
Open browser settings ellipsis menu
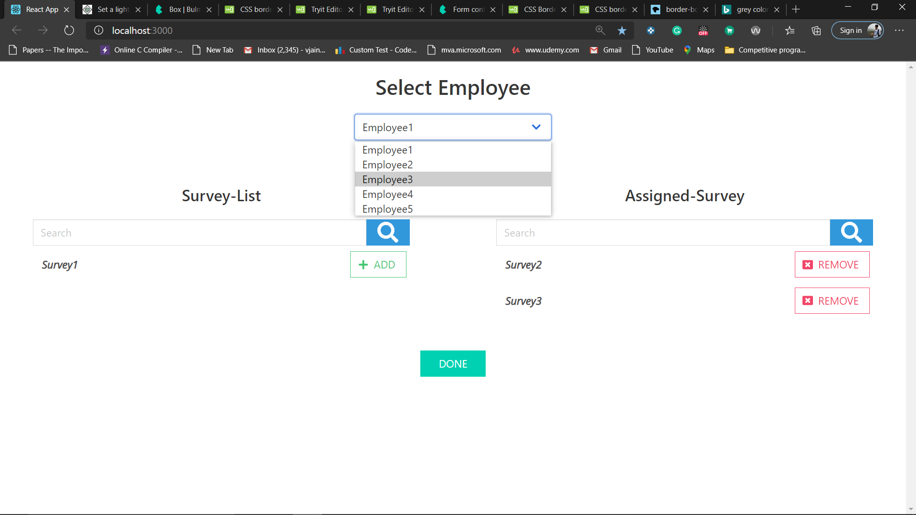[899, 31]
